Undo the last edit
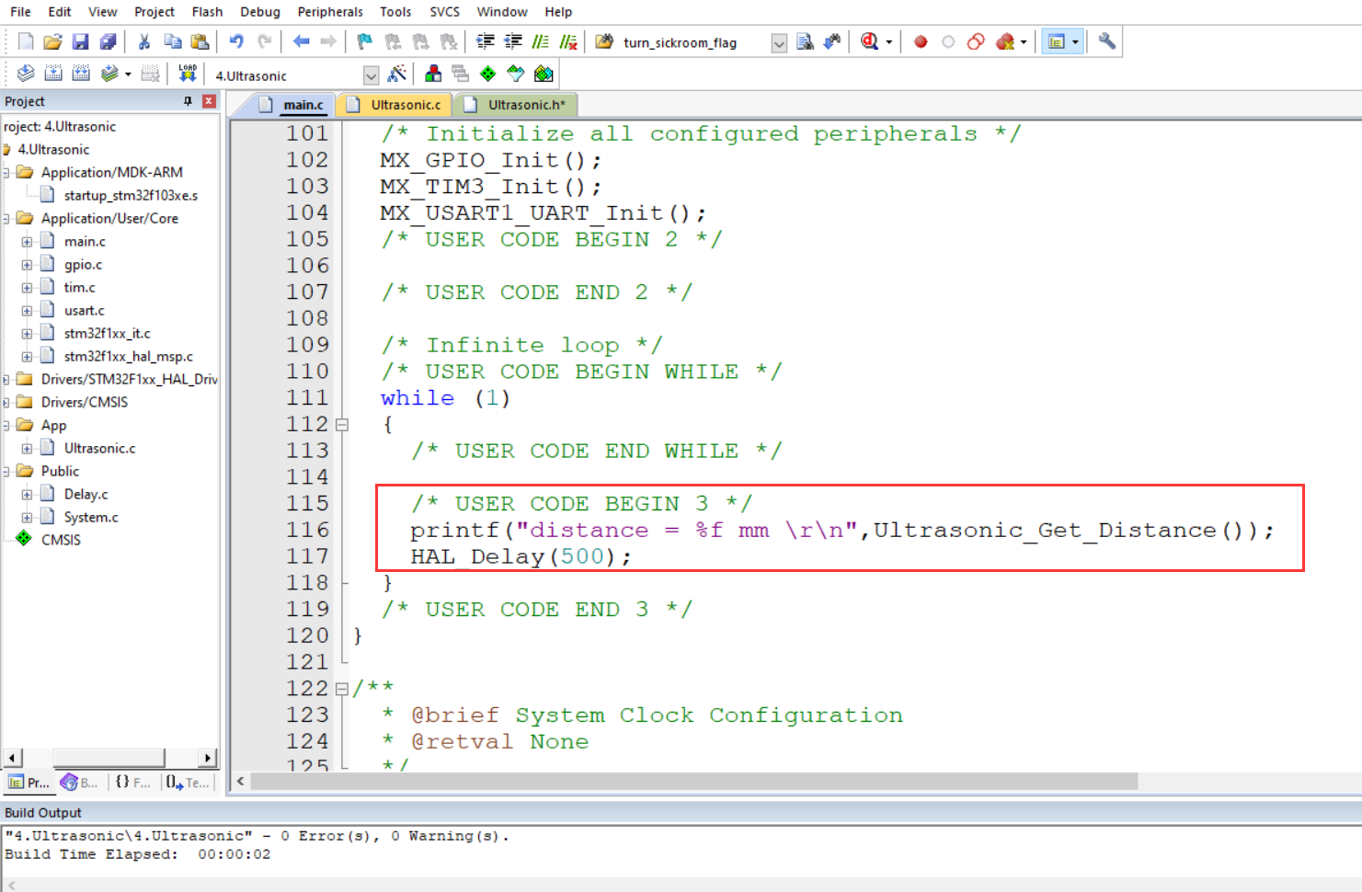Image resolution: width=1362 pixels, height=892 pixels. (x=236, y=41)
